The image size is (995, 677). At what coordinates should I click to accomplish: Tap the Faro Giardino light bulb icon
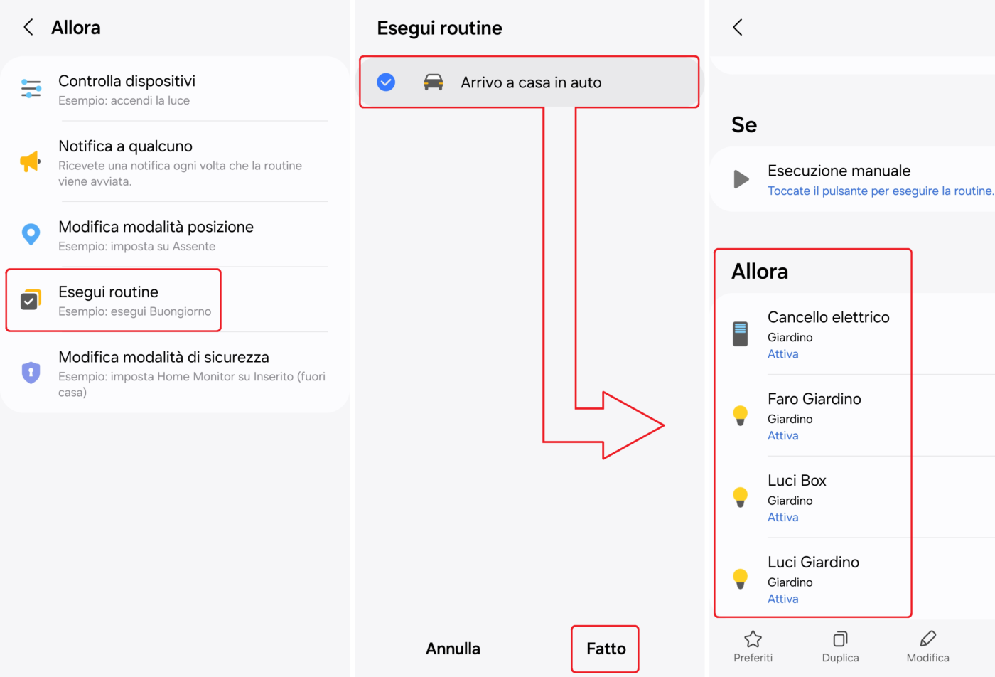(740, 415)
